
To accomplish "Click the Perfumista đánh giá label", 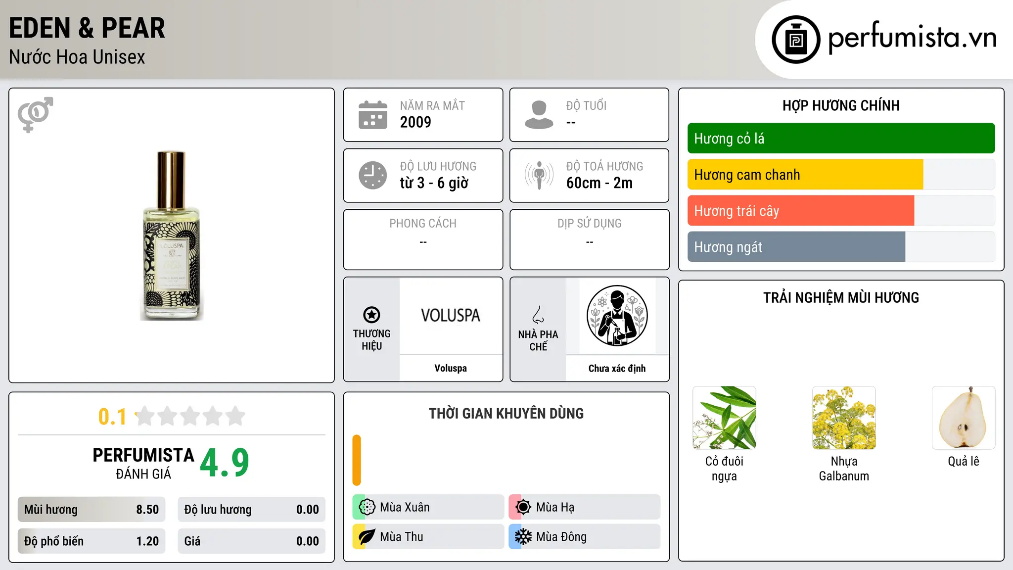I will [x=143, y=463].
